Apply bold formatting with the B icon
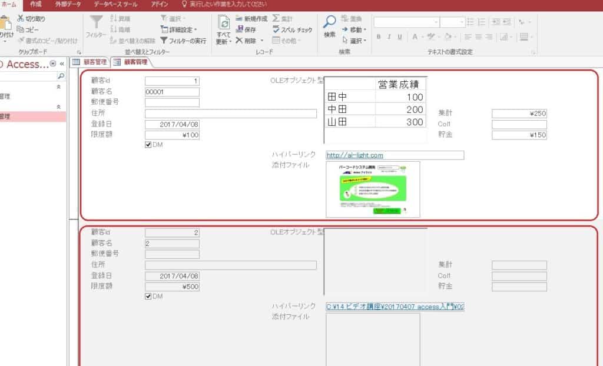Screen dimensions: 603x366 [x=379, y=36]
